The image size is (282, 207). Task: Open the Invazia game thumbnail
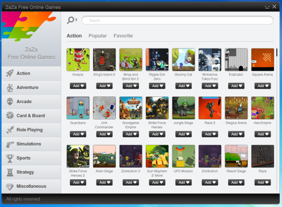pyautogui.click(x=78, y=59)
